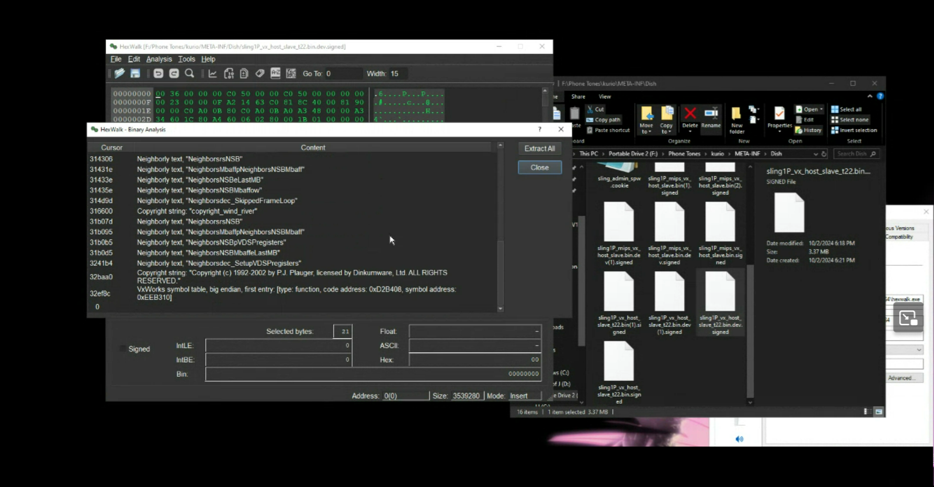Open the address bar history dropdown chevron
The width and height of the screenshot is (934, 487).
[x=815, y=154]
